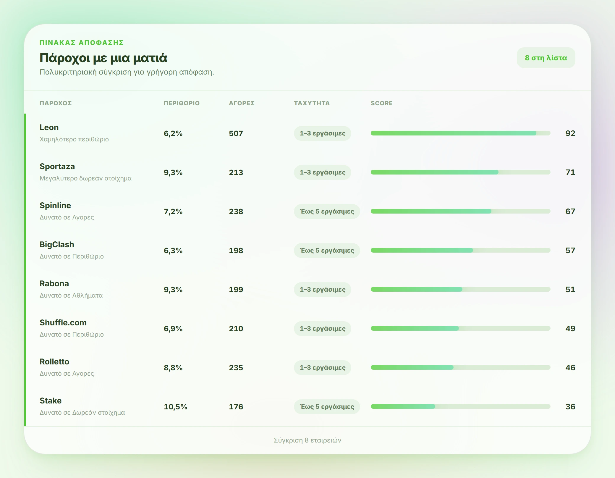The height and width of the screenshot is (478, 615).
Task: Click the "Έως 5 εργάσιμες" chip in Spinline's row
Action: pos(327,211)
